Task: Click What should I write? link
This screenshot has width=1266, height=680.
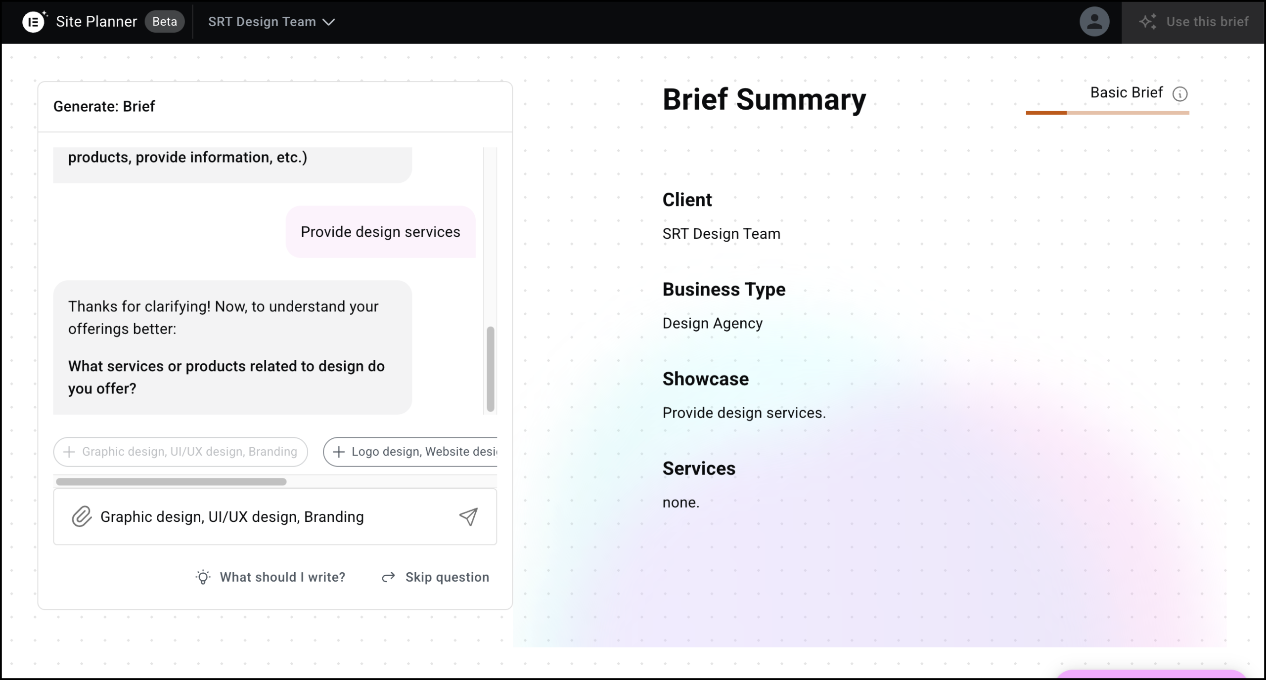Action: pyautogui.click(x=282, y=577)
